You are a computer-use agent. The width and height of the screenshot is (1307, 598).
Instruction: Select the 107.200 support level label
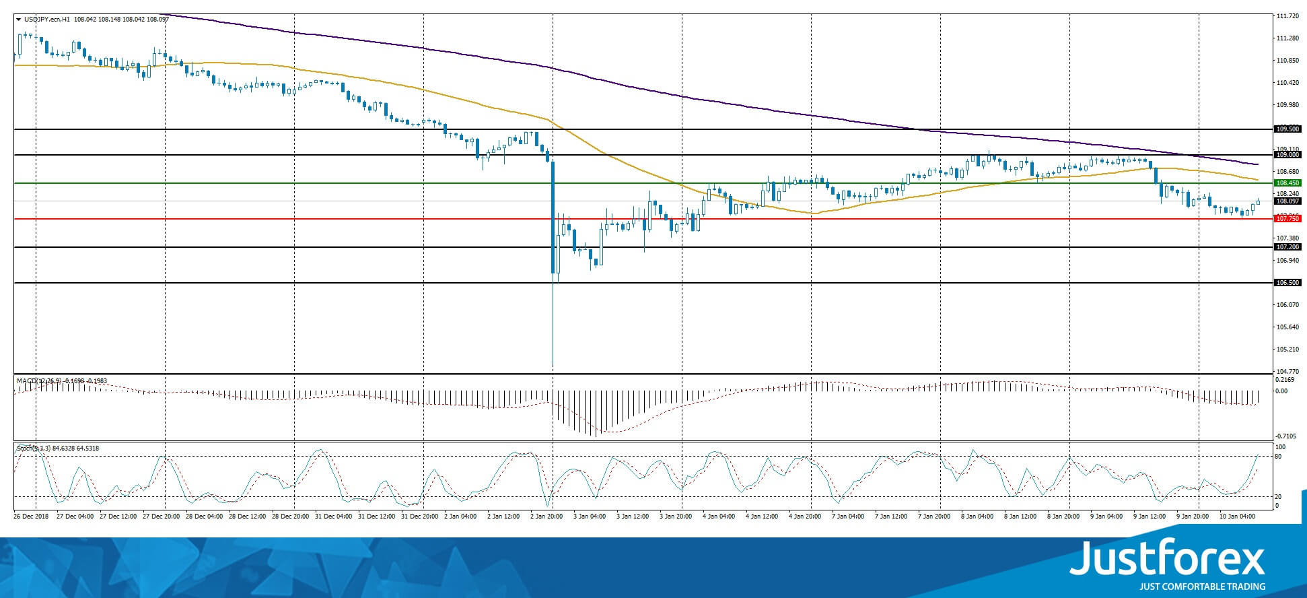[x=1287, y=247]
